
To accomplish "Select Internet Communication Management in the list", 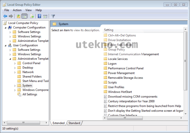I will pos(133,54).
